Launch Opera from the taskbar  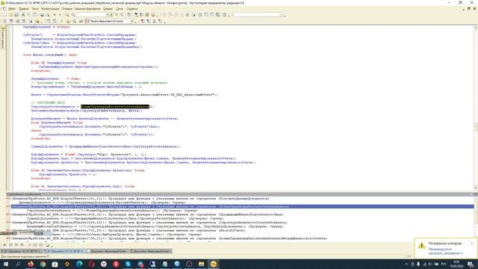(x=91, y=264)
